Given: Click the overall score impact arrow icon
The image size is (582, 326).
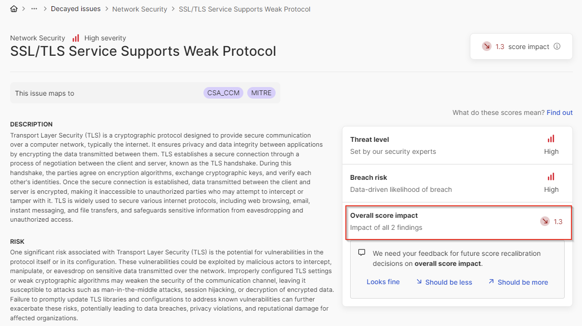Looking at the screenshot, I should coord(545,222).
